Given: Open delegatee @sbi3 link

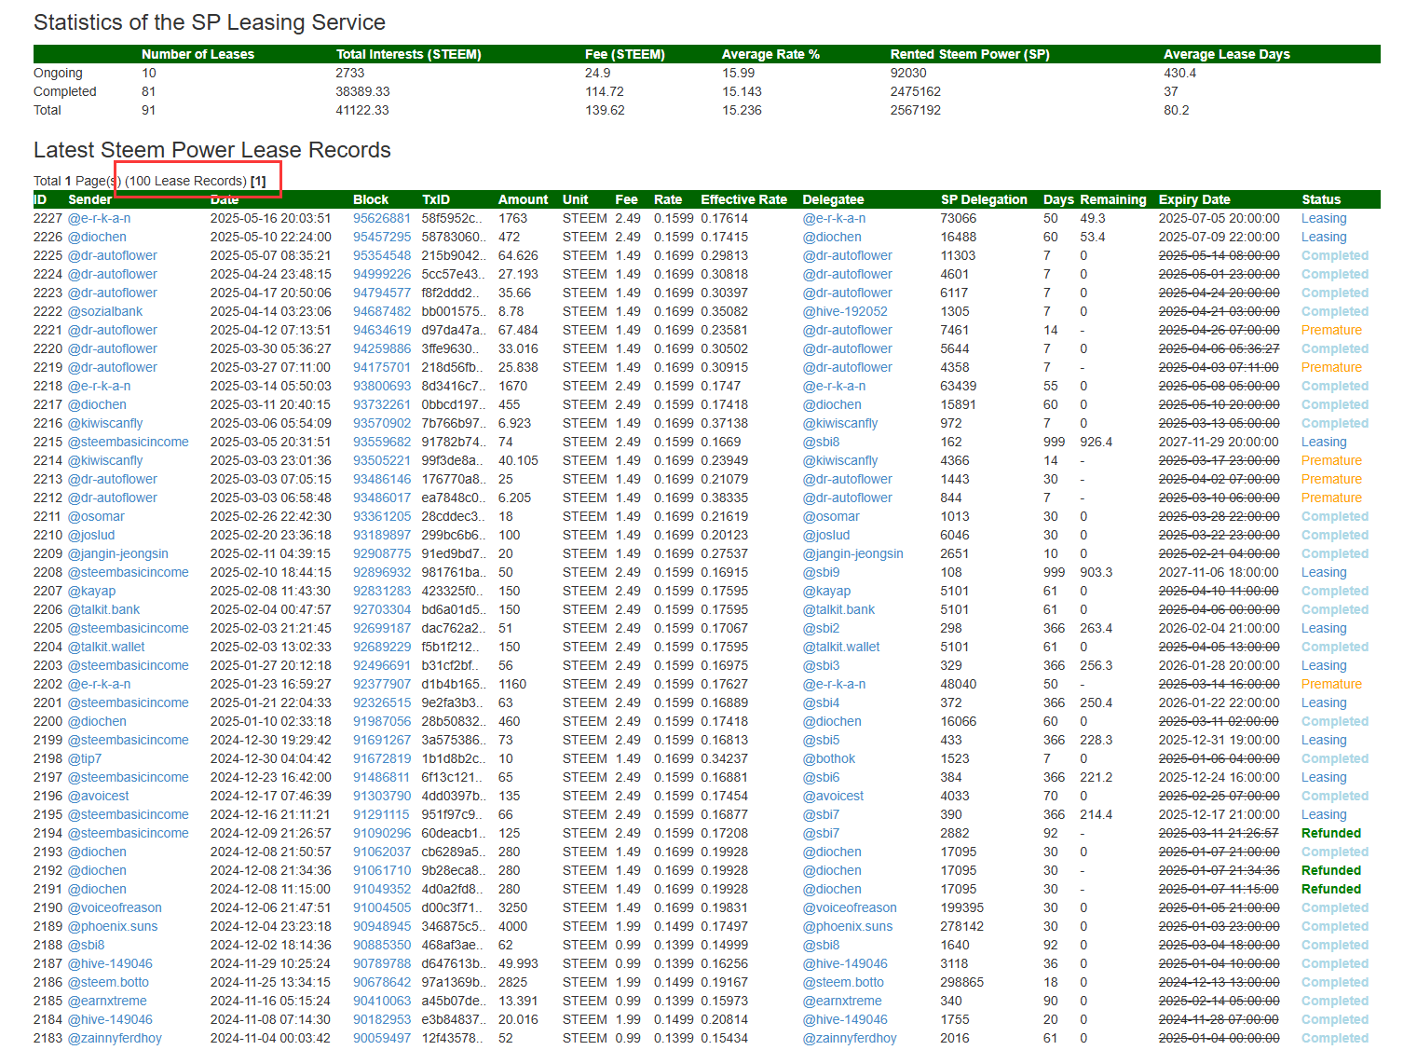Looking at the screenshot, I should (x=821, y=665).
